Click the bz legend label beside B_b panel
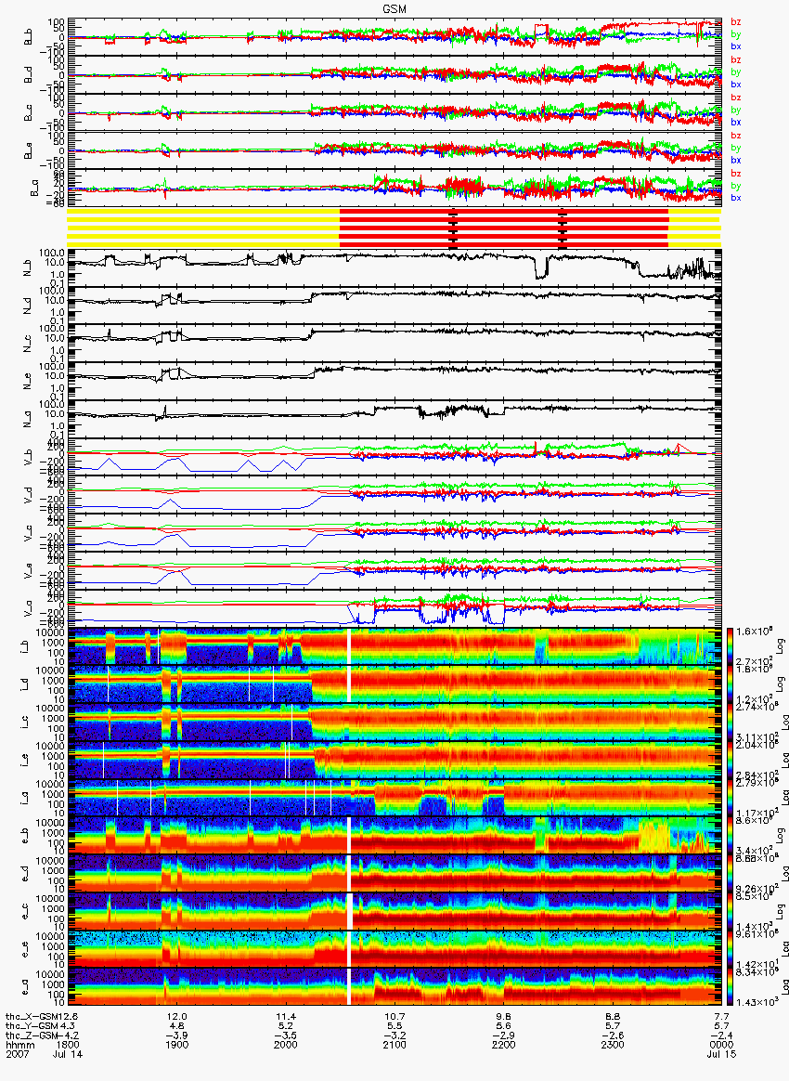This screenshot has width=789, height=1081. click(735, 22)
